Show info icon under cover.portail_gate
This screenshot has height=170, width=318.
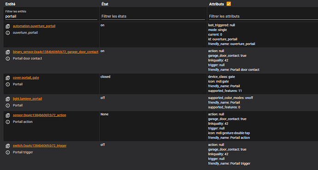coord(8,84)
